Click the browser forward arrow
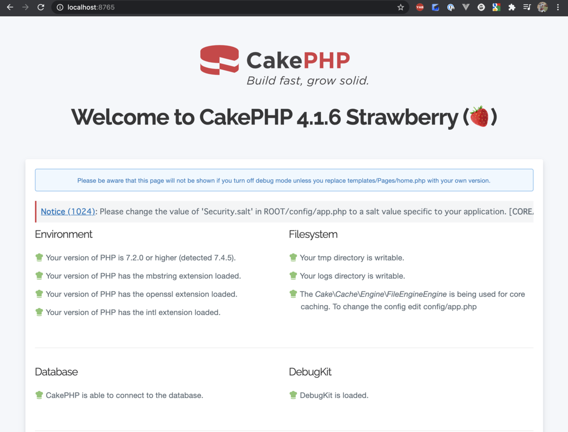 point(26,7)
